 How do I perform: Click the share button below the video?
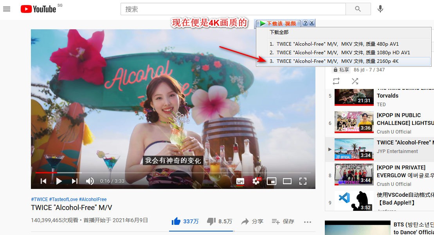(x=252, y=221)
